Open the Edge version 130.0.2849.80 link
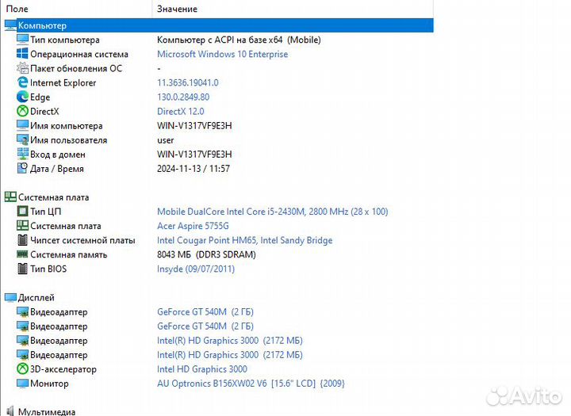571x416 pixels. pos(183,97)
